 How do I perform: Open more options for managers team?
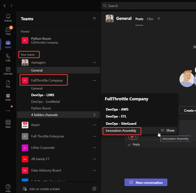(94, 62)
